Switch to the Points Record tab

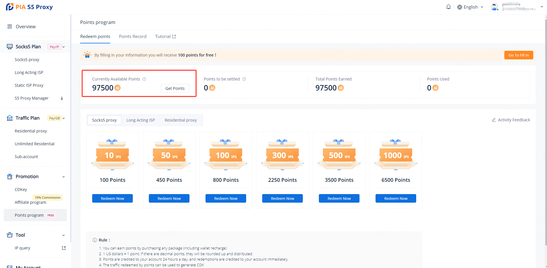point(133,37)
